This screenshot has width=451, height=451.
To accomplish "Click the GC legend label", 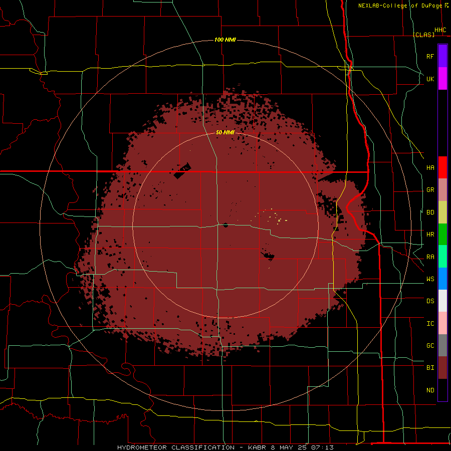I will 430,346.
